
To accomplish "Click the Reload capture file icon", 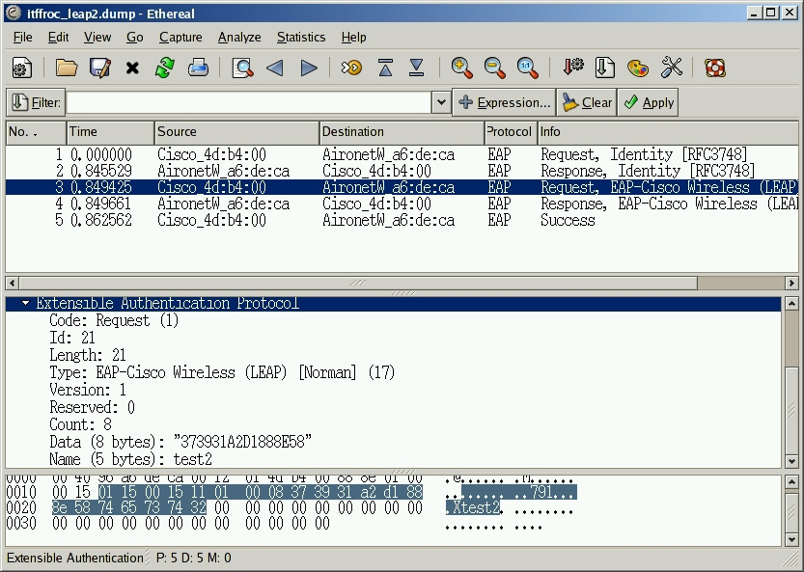I will pos(165,68).
